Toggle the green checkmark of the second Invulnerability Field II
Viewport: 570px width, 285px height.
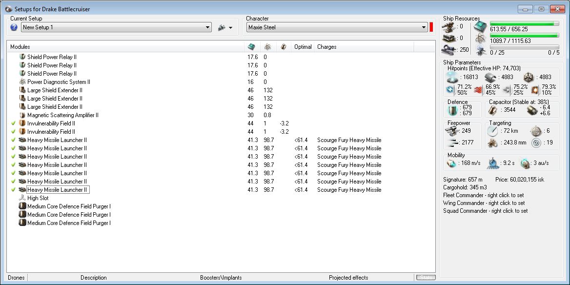14,132
